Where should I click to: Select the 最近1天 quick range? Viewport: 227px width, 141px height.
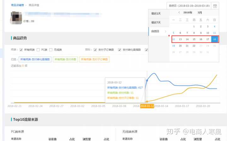click(156, 14)
